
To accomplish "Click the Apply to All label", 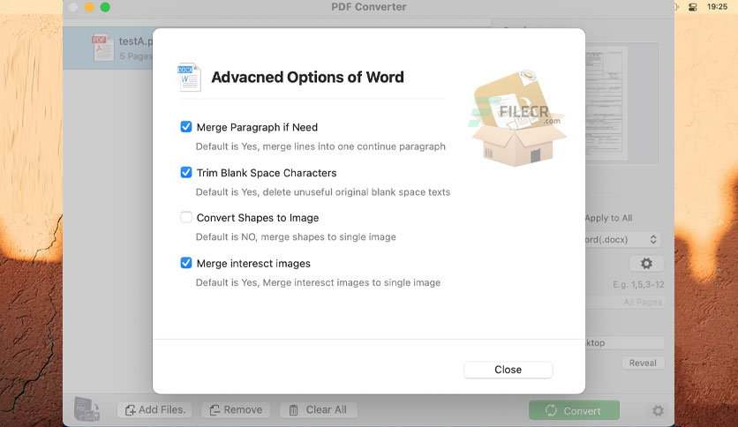I will coord(608,218).
